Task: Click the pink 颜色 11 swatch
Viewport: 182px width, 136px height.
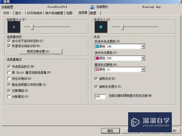Action: pyautogui.click(x=97, y=69)
